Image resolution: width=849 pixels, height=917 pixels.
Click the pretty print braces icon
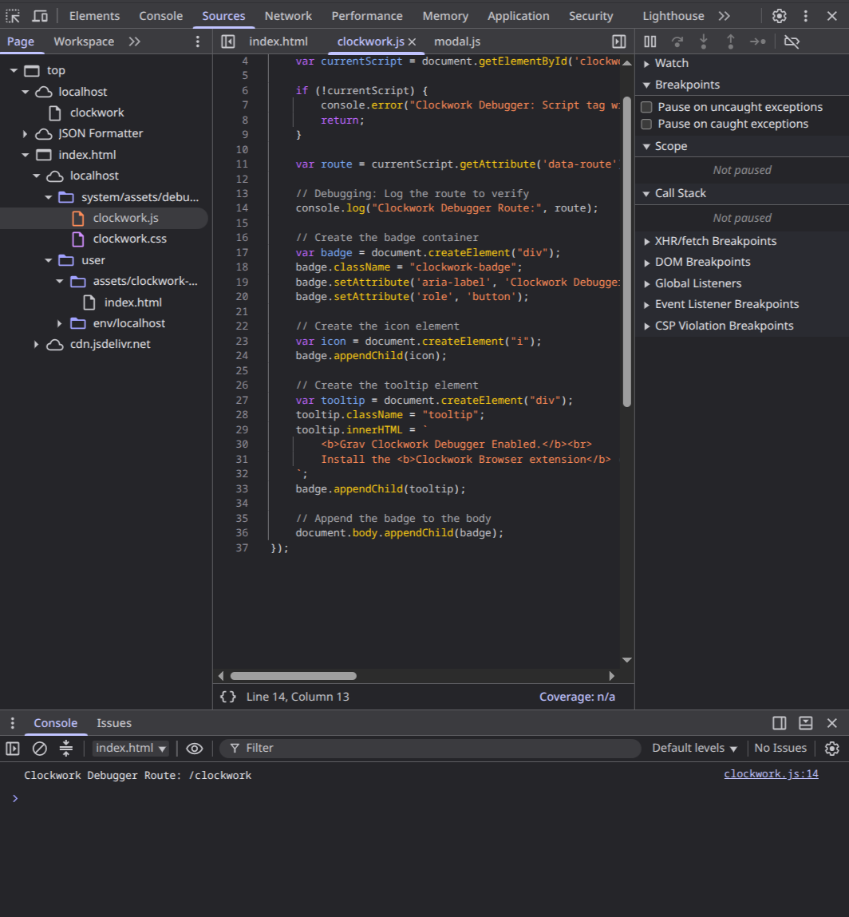coord(228,697)
